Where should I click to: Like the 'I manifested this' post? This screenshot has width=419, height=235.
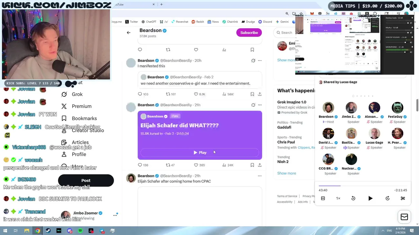[x=199, y=94]
